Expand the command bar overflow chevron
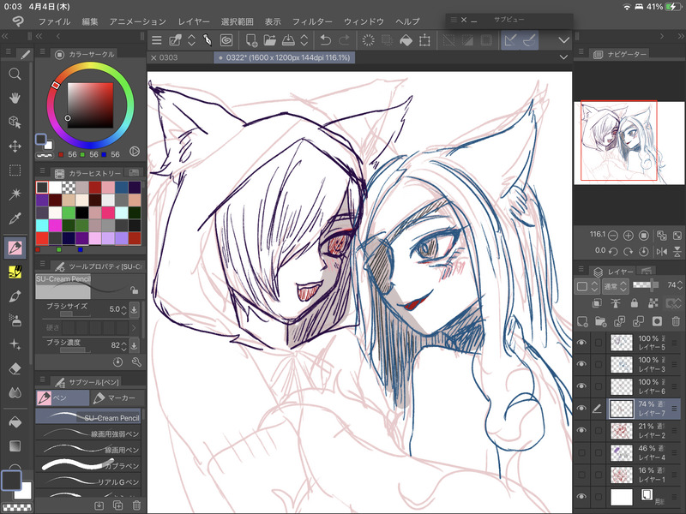The image size is (686, 514). pyautogui.click(x=564, y=40)
